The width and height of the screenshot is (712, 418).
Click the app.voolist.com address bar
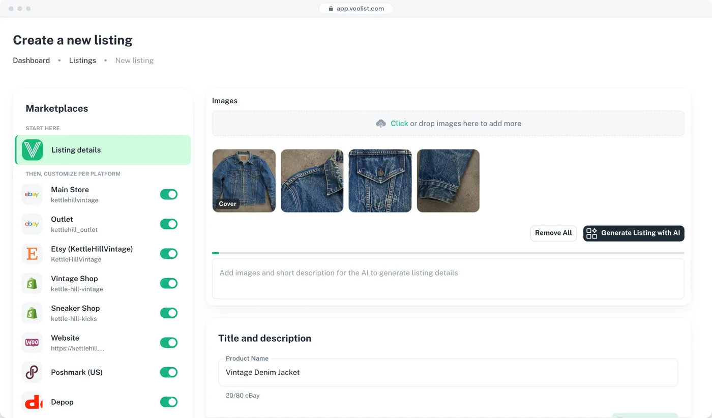356,9
